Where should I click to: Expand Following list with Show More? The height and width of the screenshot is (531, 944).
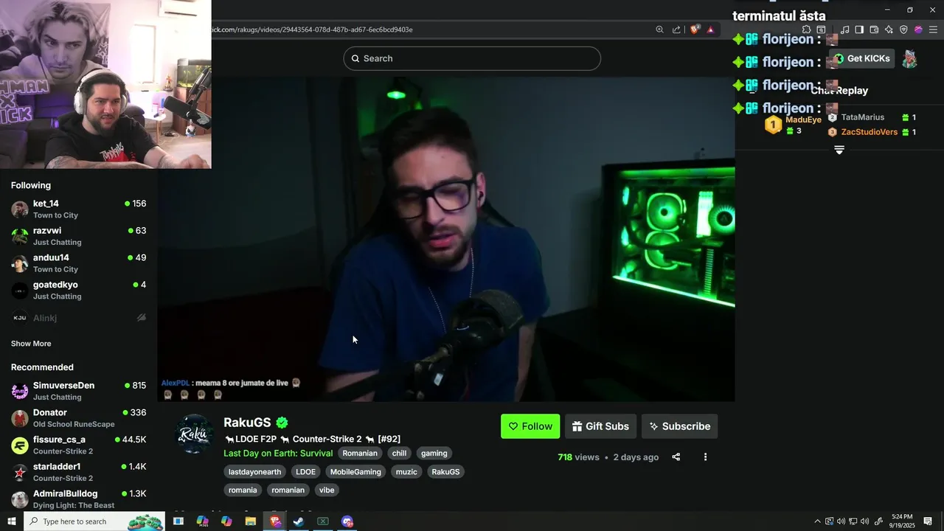pyautogui.click(x=31, y=344)
